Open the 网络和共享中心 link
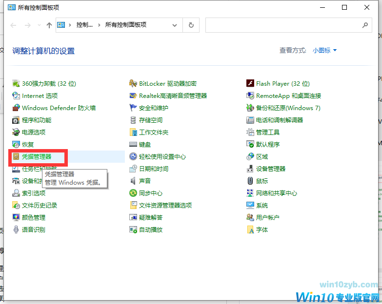 [x=276, y=193]
